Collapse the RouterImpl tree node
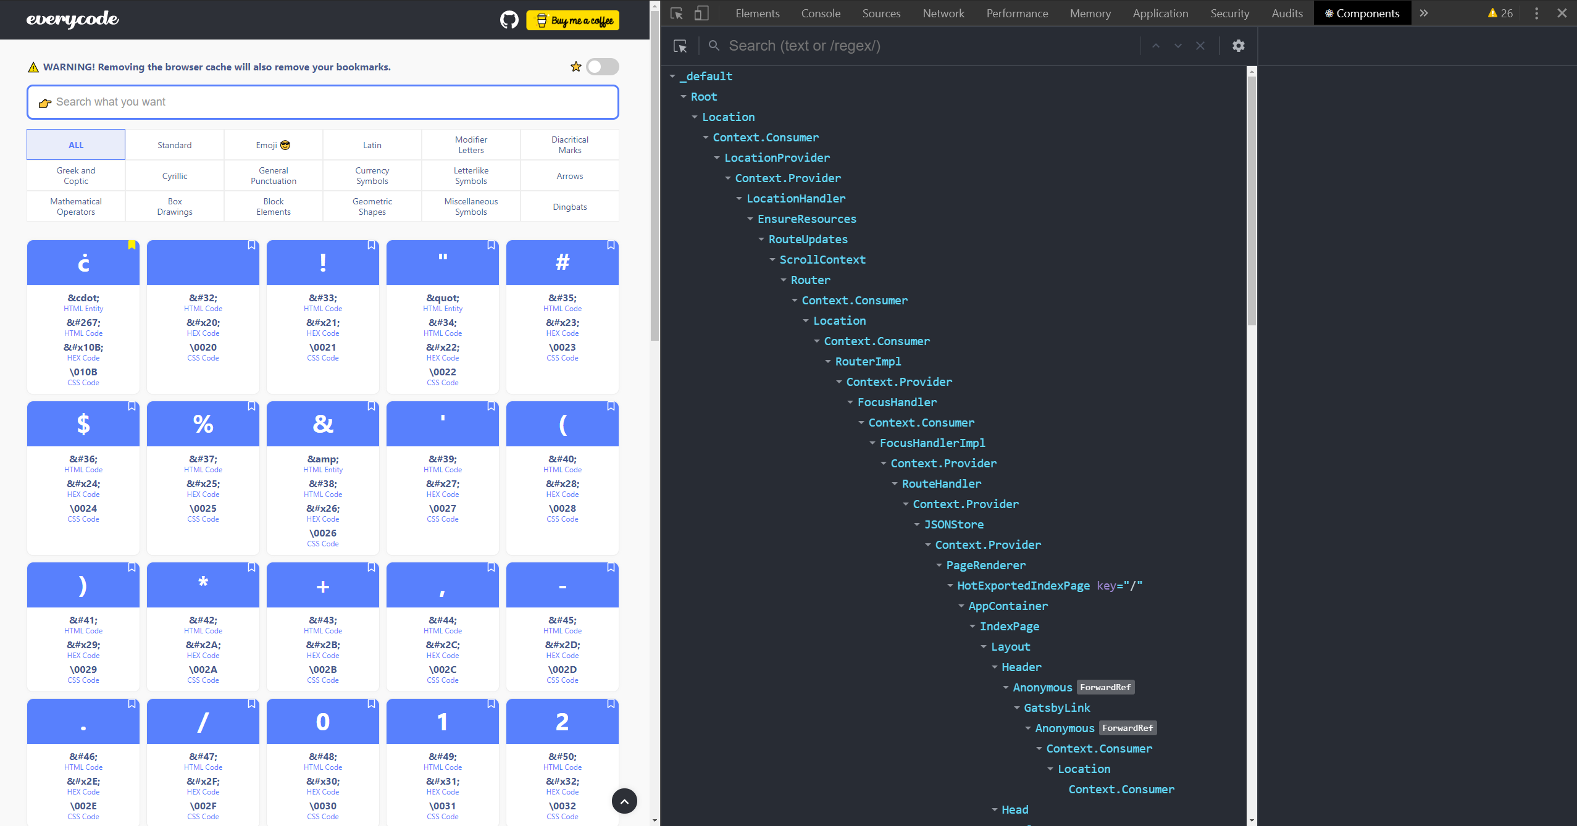This screenshot has width=1577, height=826. pos(827,361)
